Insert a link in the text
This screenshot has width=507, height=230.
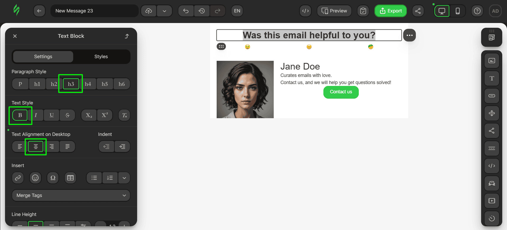[x=18, y=178]
